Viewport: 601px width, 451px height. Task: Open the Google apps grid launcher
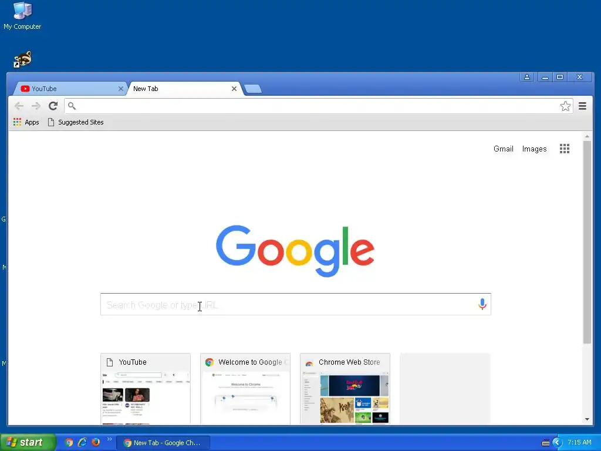tap(564, 149)
